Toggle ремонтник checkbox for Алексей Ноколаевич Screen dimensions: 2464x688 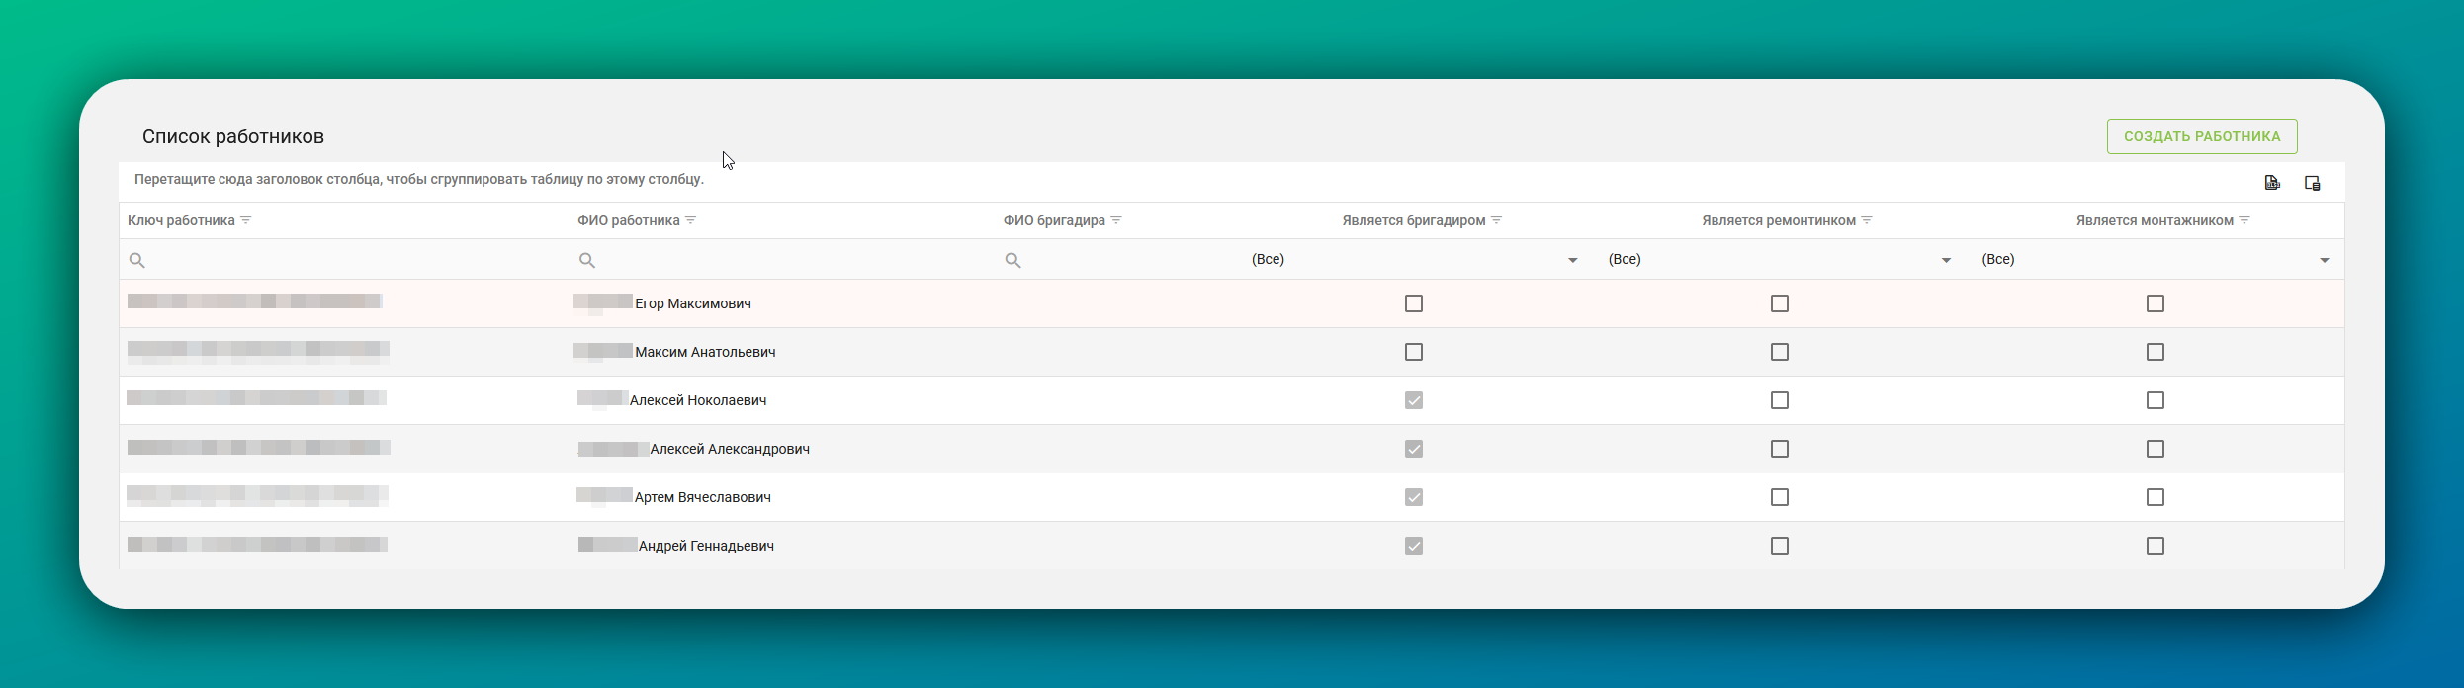(x=1780, y=400)
